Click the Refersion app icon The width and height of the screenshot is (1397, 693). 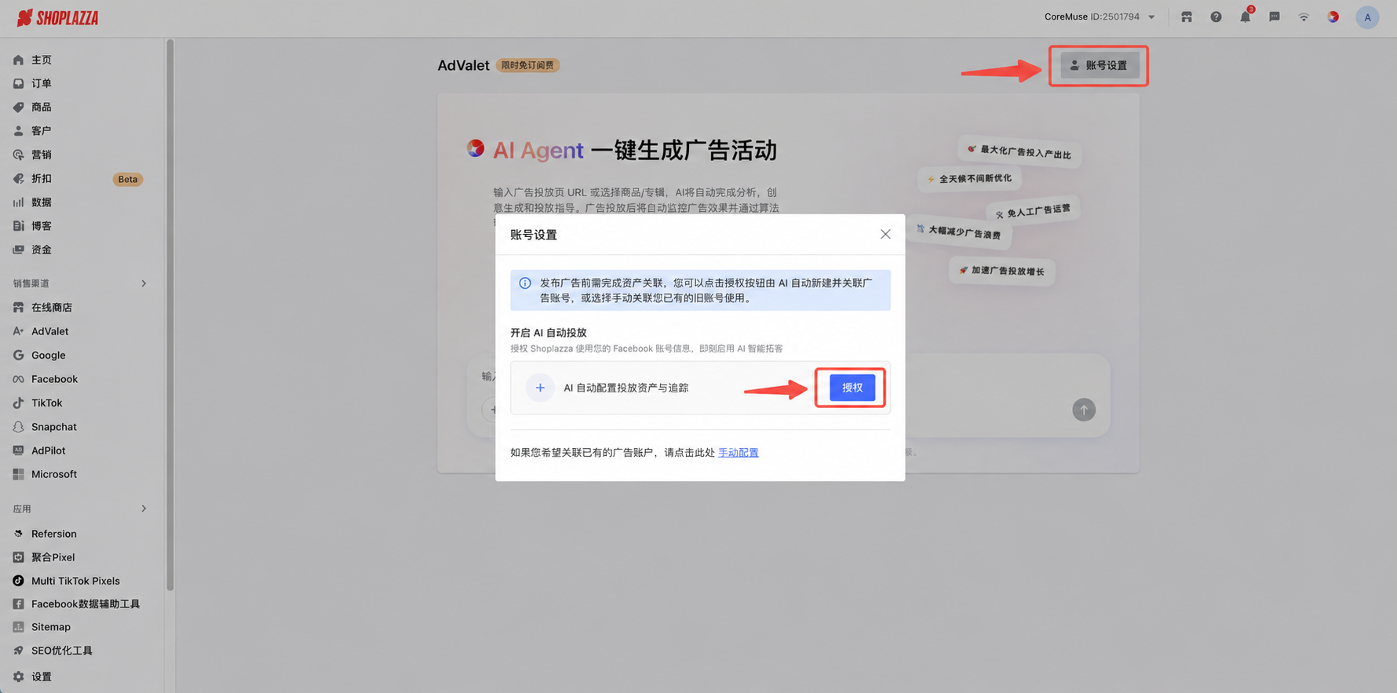click(18, 534)
